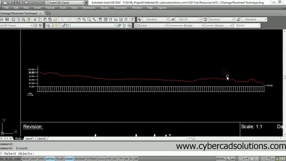Viewport: 286px width, 161px height.
Task: Click the Plot Preview icon
Action: click(18, 19)
